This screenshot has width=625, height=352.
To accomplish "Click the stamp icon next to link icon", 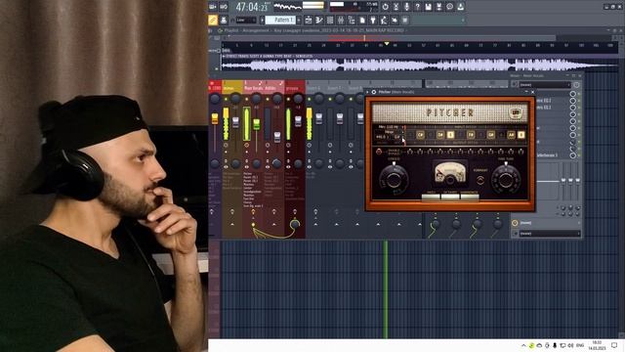I will [224, 20].
